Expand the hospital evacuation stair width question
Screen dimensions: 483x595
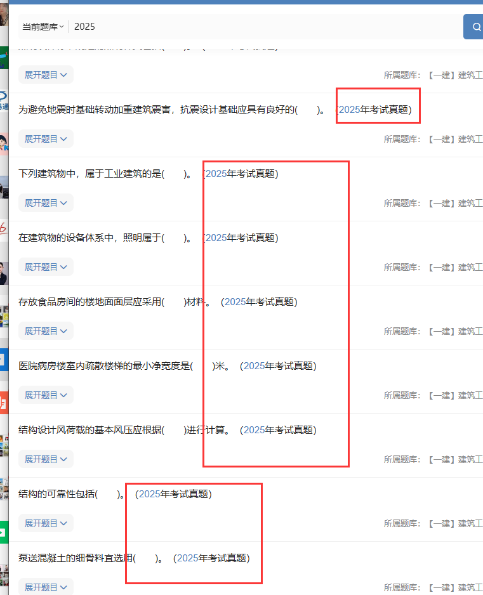[46, 395]
